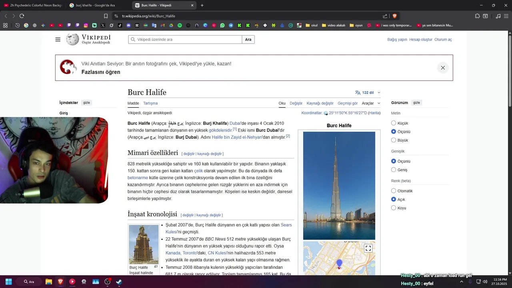
Task: Hide the Görünüm appearance panel
Action: (x=416, y=103)
